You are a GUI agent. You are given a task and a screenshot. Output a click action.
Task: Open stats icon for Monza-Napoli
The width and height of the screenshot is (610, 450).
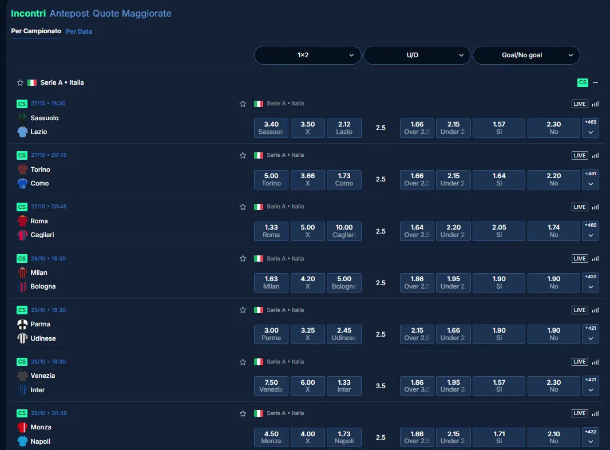(595, 413)
